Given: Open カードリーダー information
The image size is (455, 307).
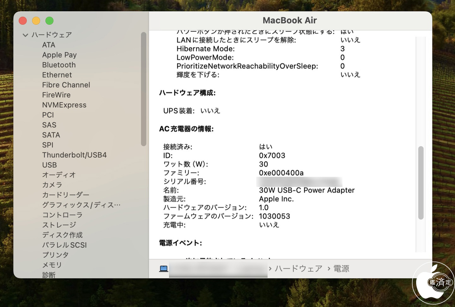Looking at the screenshot, I should (x=66, y=195).
